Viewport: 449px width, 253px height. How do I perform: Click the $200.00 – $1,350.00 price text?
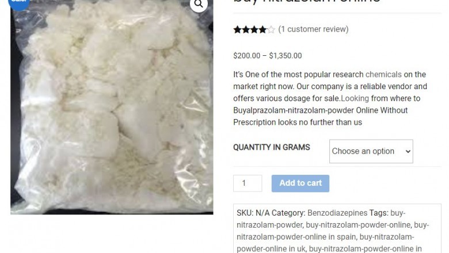[268, 56]
